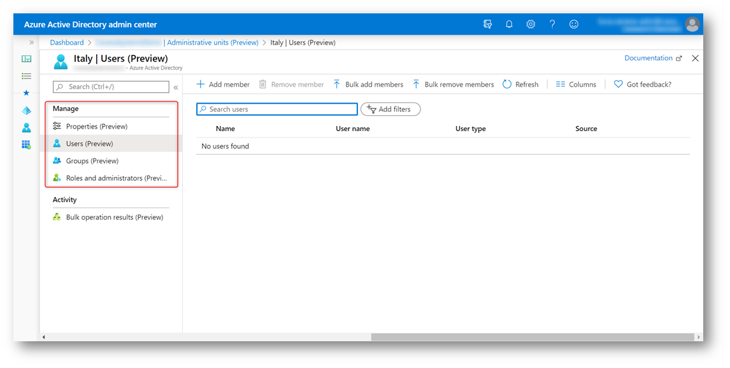Open Azure Active Directory diamond icon

tap(27, 110)
